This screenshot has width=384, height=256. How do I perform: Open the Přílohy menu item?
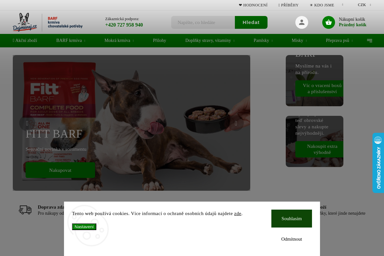click(159, 41)
